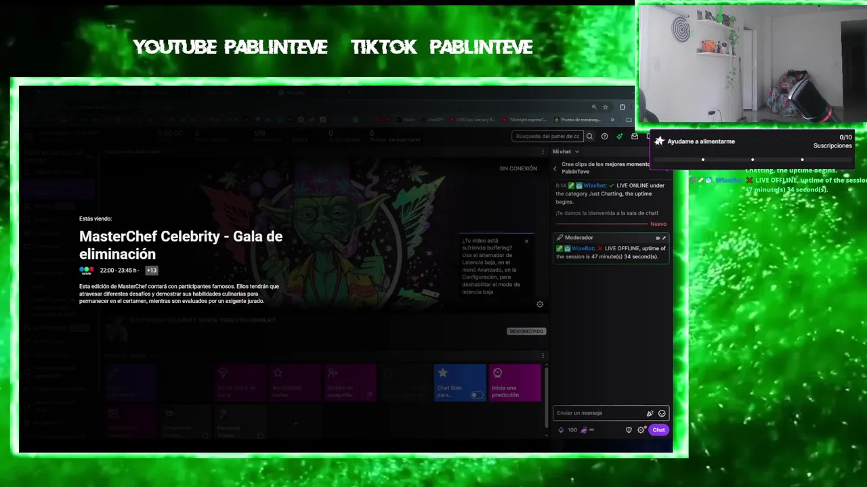Click the Nuevo new messages divider label

click(658, 224)
